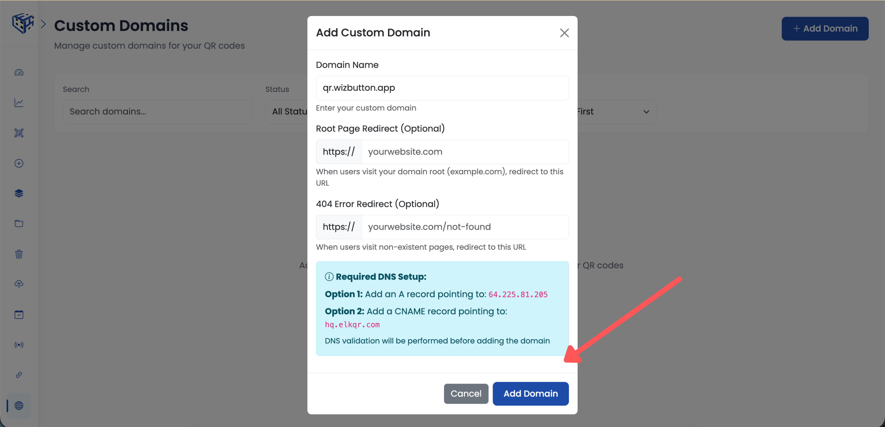Expand the First sort order dropdown
The image size is (885, 427).
point(615,111)
